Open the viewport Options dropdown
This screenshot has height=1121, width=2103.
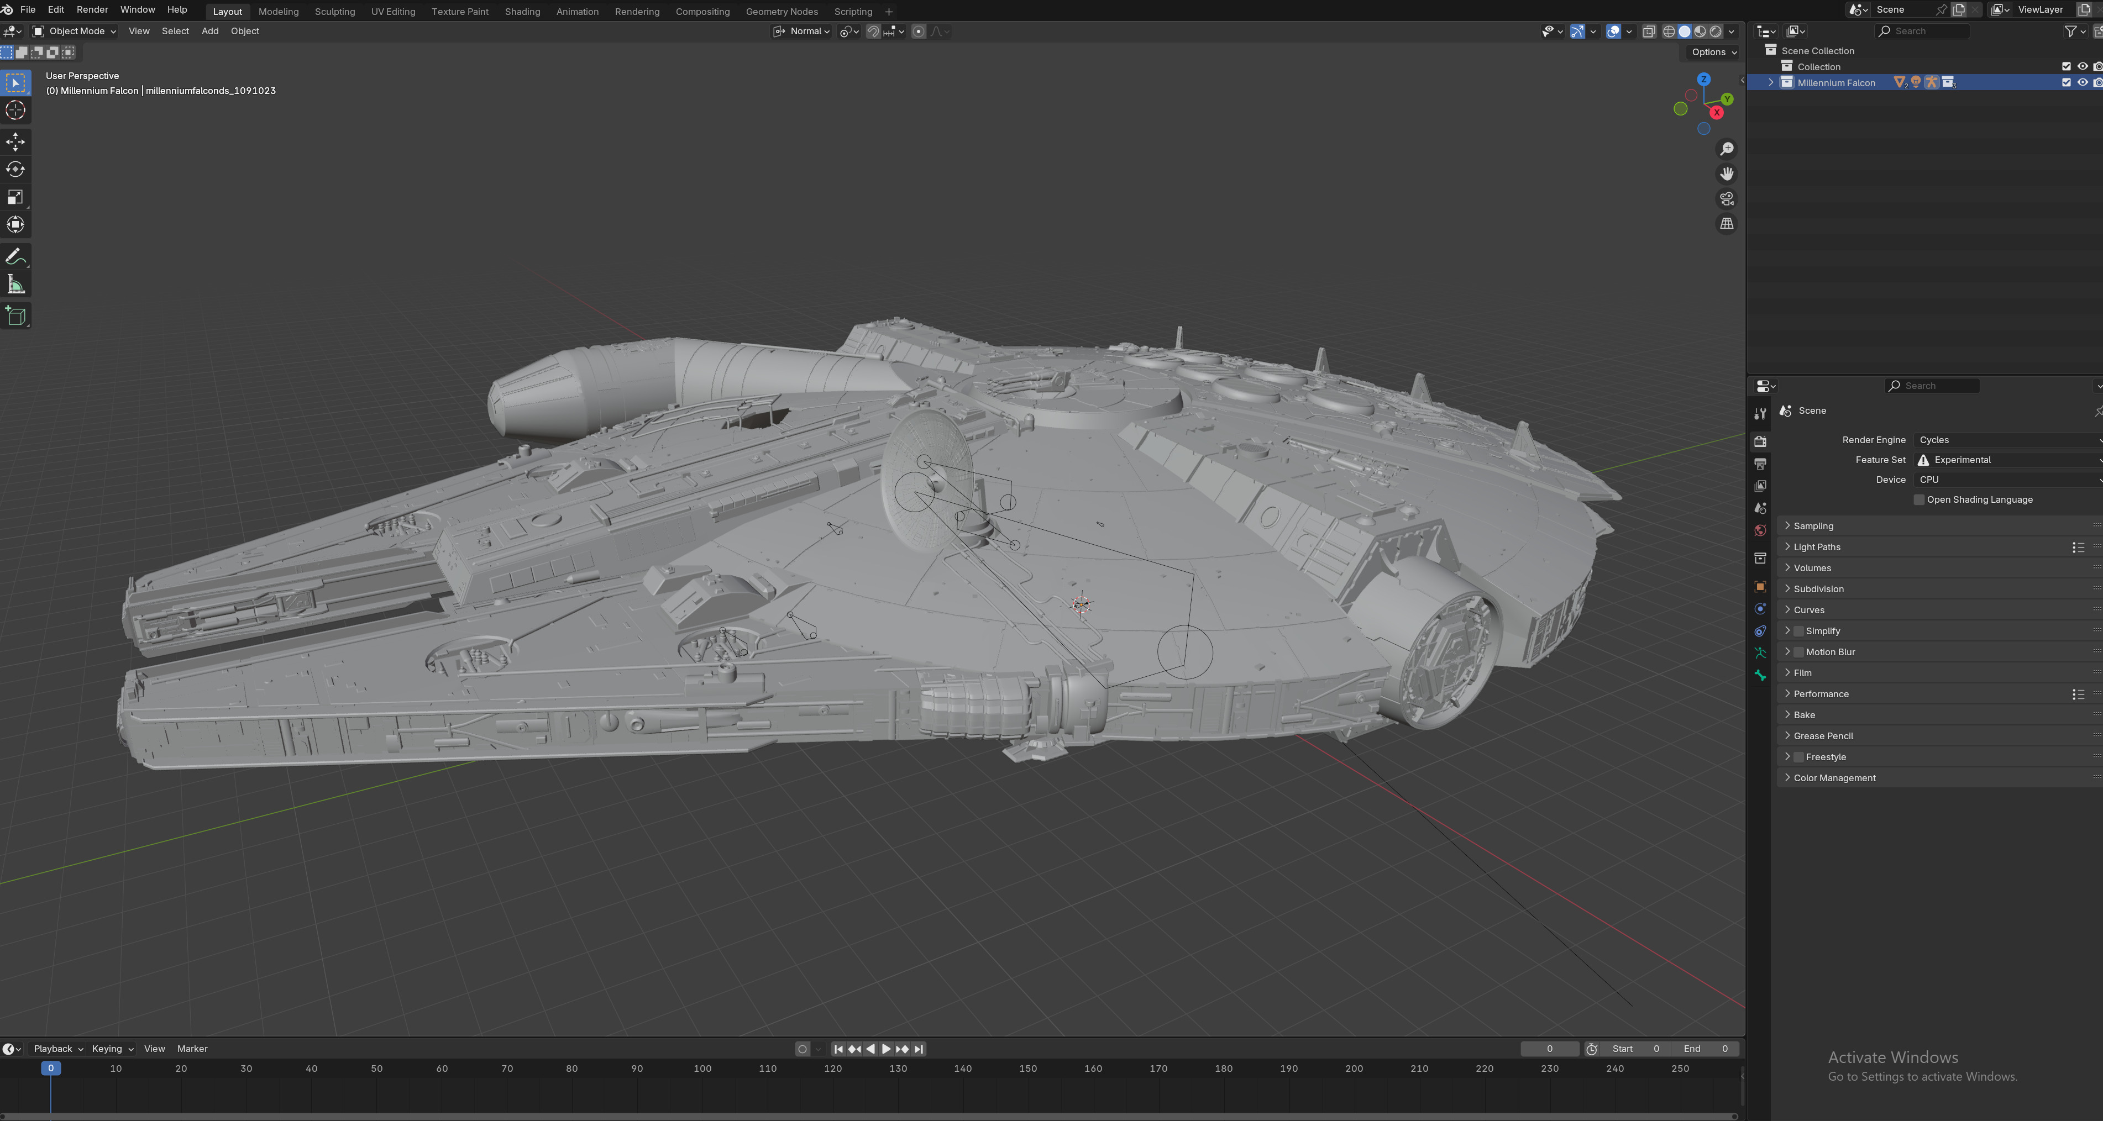point(1713,52)
